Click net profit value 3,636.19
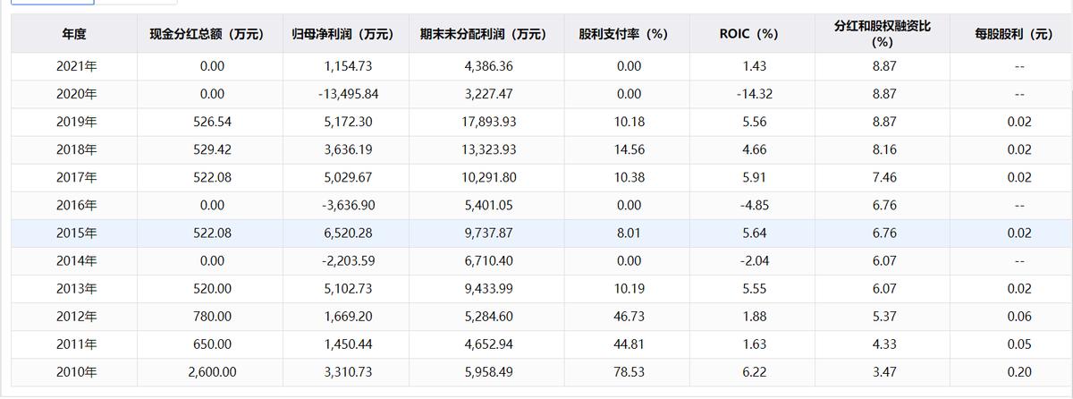Screen dimensions: 1073x399 [x=350, y=149]
